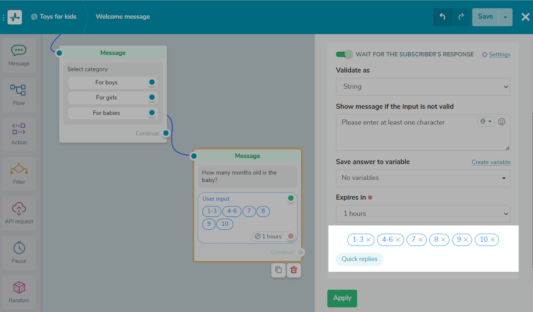Apply the element settings
This screenshot has width=533, height=312.
(x=342, y=298)
